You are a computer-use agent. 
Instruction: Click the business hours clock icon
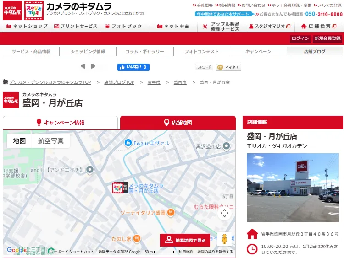tap(252, 249)
